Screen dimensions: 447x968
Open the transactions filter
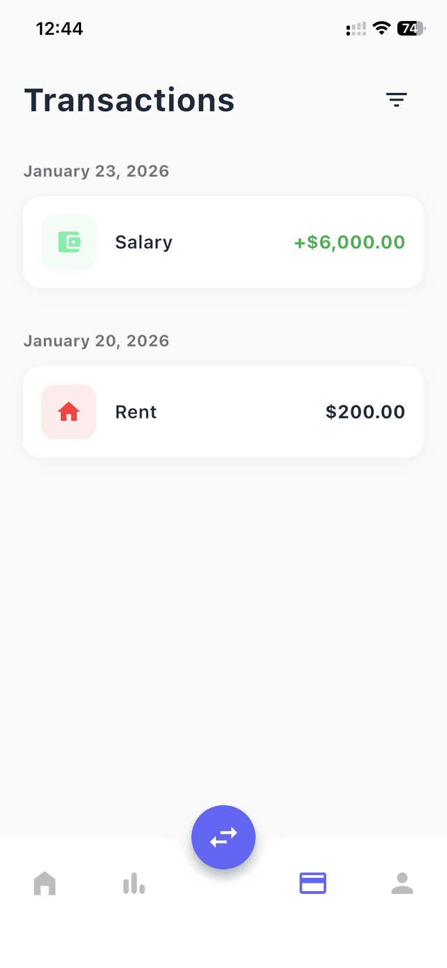pyautogui.click(x=396, y=100)
